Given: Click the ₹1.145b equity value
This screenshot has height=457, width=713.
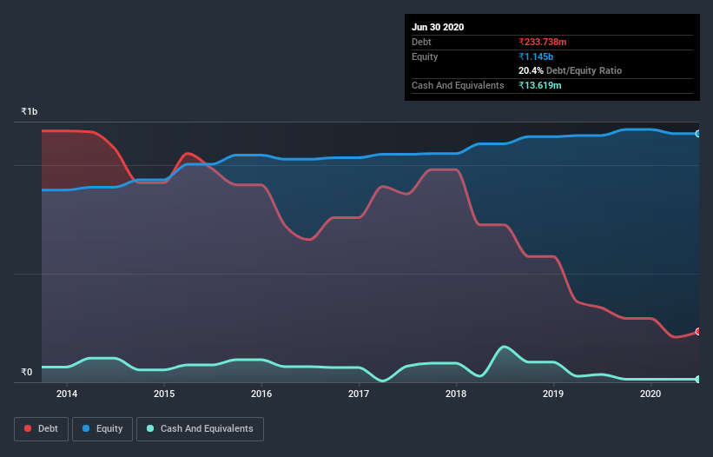Looking at the screenshot, I should (536, 56).
